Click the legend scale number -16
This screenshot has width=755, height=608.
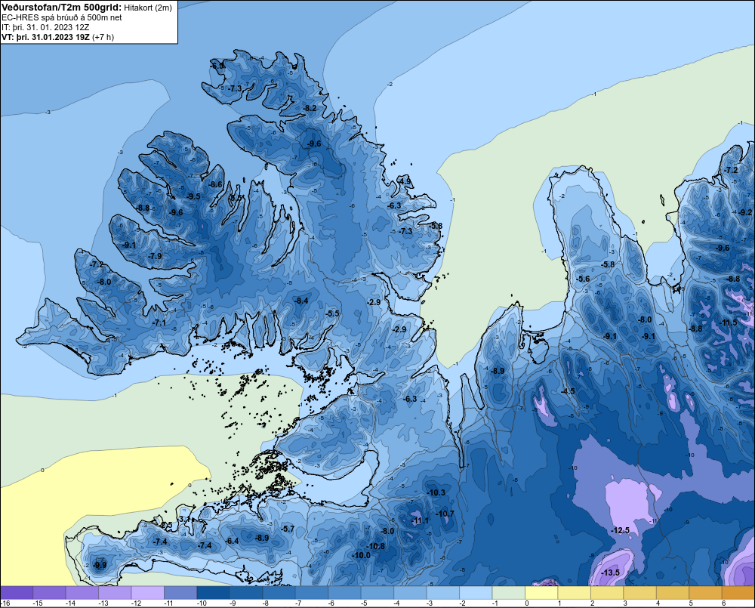(x=5, y=603)
